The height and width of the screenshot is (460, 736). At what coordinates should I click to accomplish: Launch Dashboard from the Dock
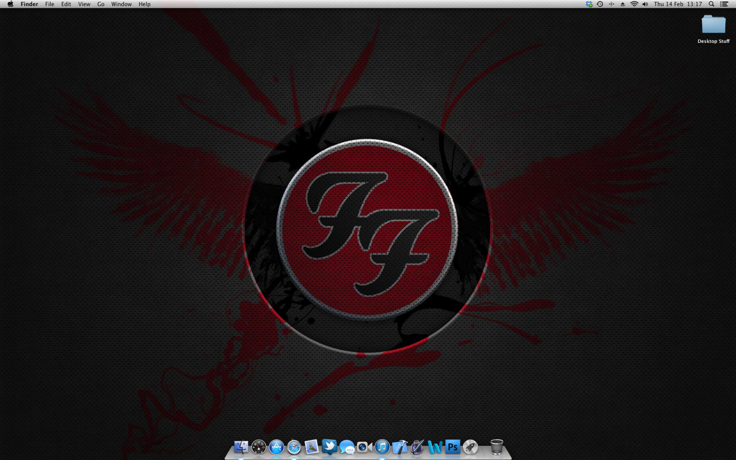[x=259, y=447]
